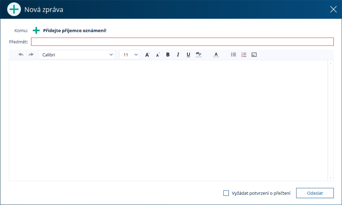Toggle italic formatting
The width and height of the screenshot is (342, 205).
(x=178, y=55)
